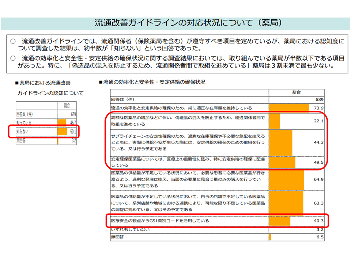This screenshot has width=351, height=263.
Task: Select the サプライチェーンの安定性確保 row text
Action: tap(187, 142)
